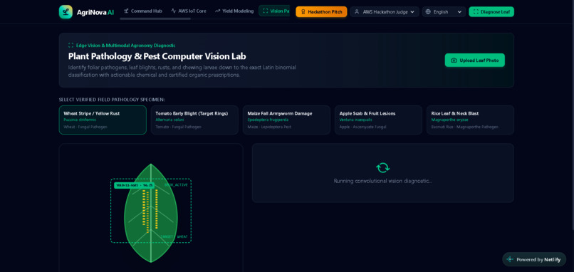Select the Wheat Stripe / Yellow Rust specimen
574x272 pixels.
pos(103,120)
